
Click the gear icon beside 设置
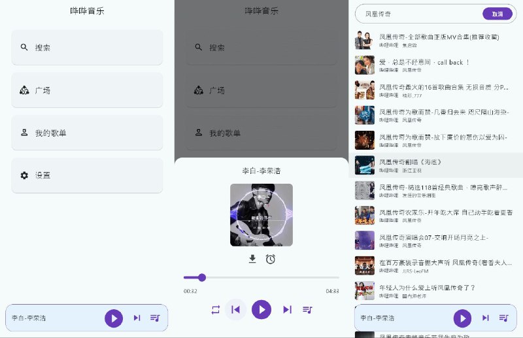coord(24,175)
